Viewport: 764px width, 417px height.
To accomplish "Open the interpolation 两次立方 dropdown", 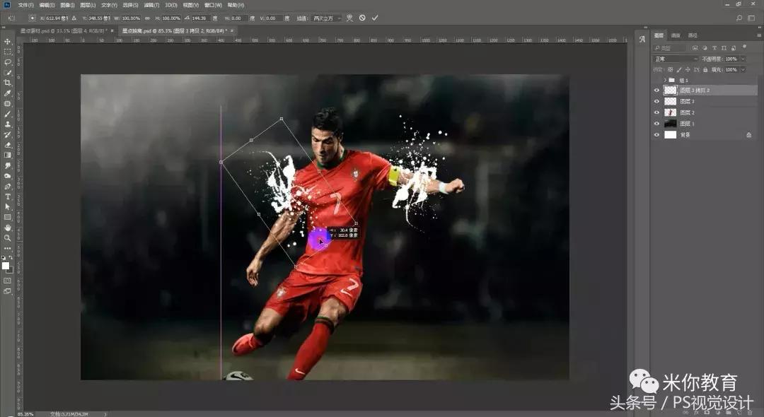I will point(327,18).
